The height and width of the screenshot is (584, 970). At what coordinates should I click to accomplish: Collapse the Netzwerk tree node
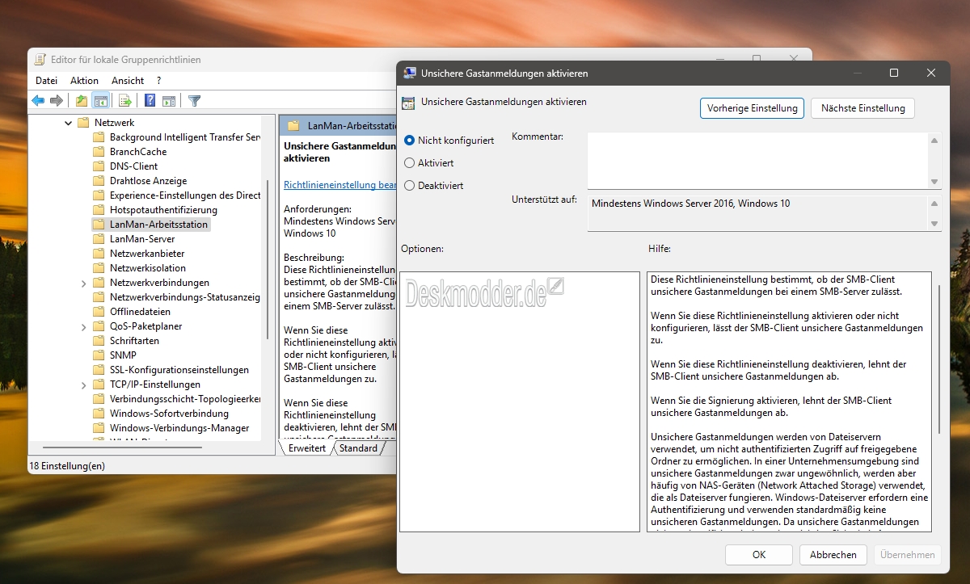(68, 123)
